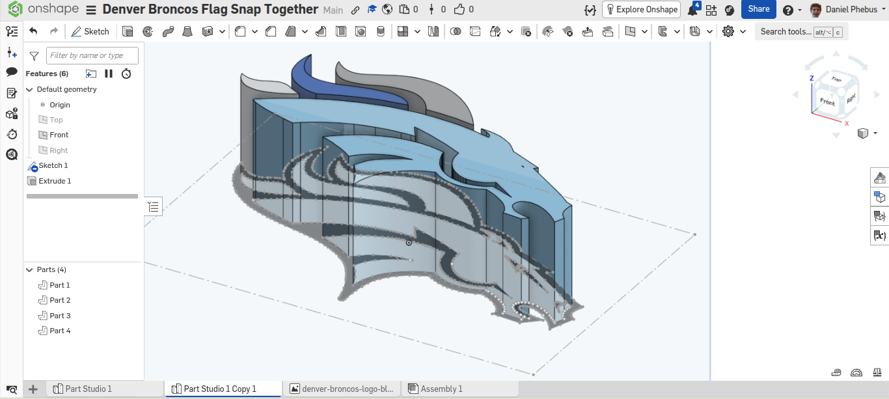
Task: Open the dropdown next to the Thicken tool
Action: pyautogui.click(x=223, y=31)
